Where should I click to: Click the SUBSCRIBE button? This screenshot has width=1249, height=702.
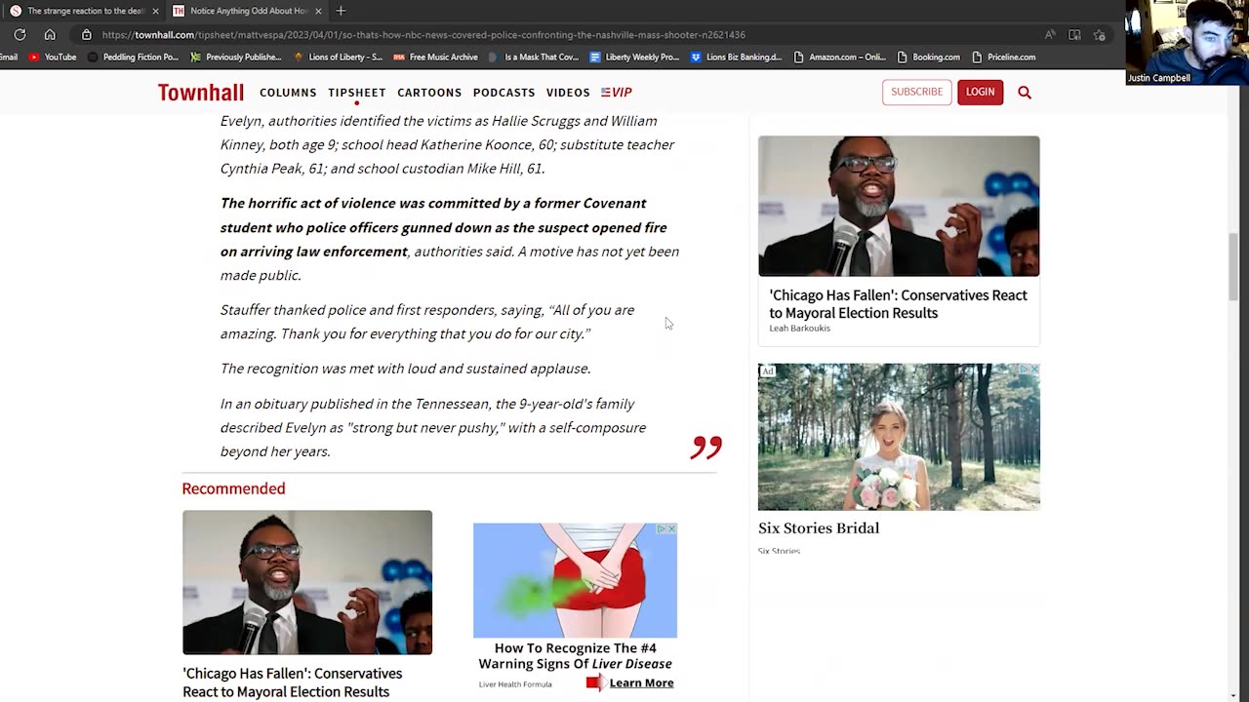[916, 92]
